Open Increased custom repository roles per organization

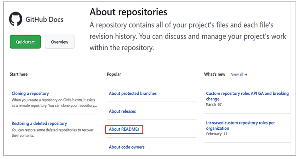point(240,125)
